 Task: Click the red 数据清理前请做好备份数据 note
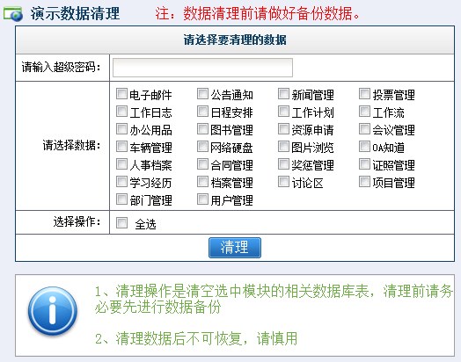(x=257, y=13)
